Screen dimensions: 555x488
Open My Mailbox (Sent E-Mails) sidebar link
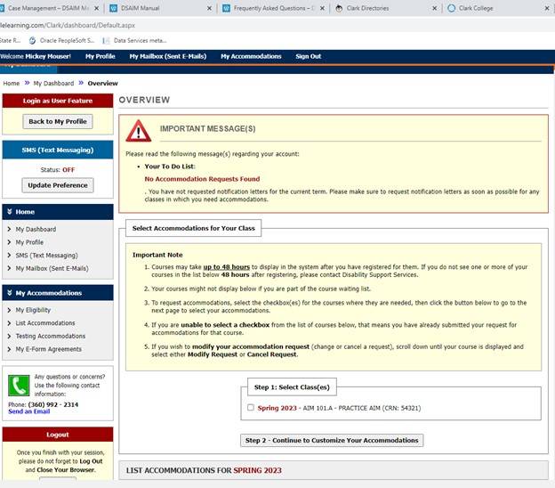(x=52, y=269)
